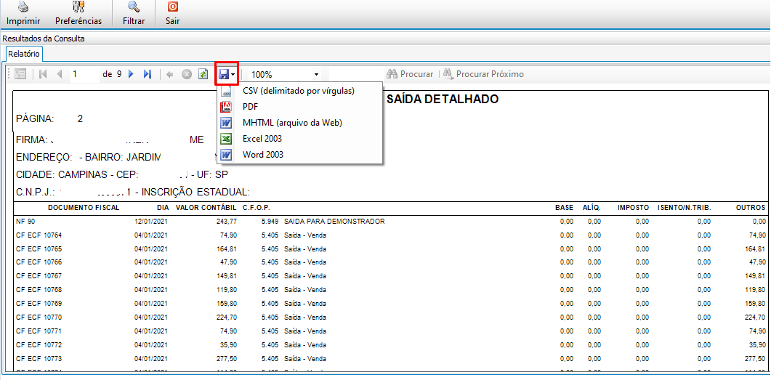
Task: Select row CF ECF 10770
Action: coord(391,317)
